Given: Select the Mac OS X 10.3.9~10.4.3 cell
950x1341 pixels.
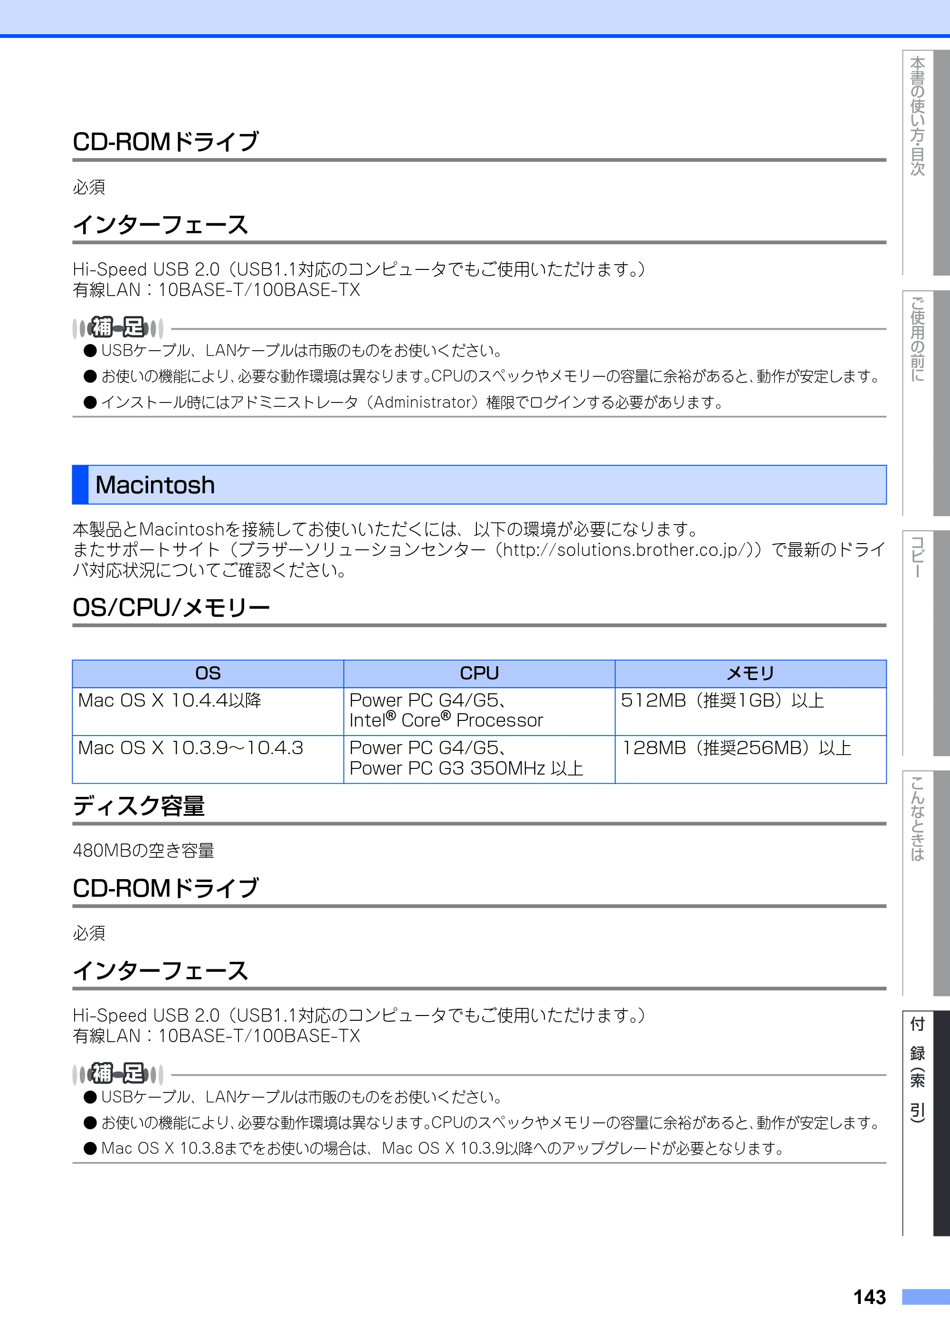Looking at the screenshot, I should pos(208,759).
